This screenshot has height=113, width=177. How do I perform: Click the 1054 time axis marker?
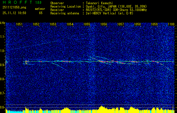pyautogui.click(x=70, y=24)
